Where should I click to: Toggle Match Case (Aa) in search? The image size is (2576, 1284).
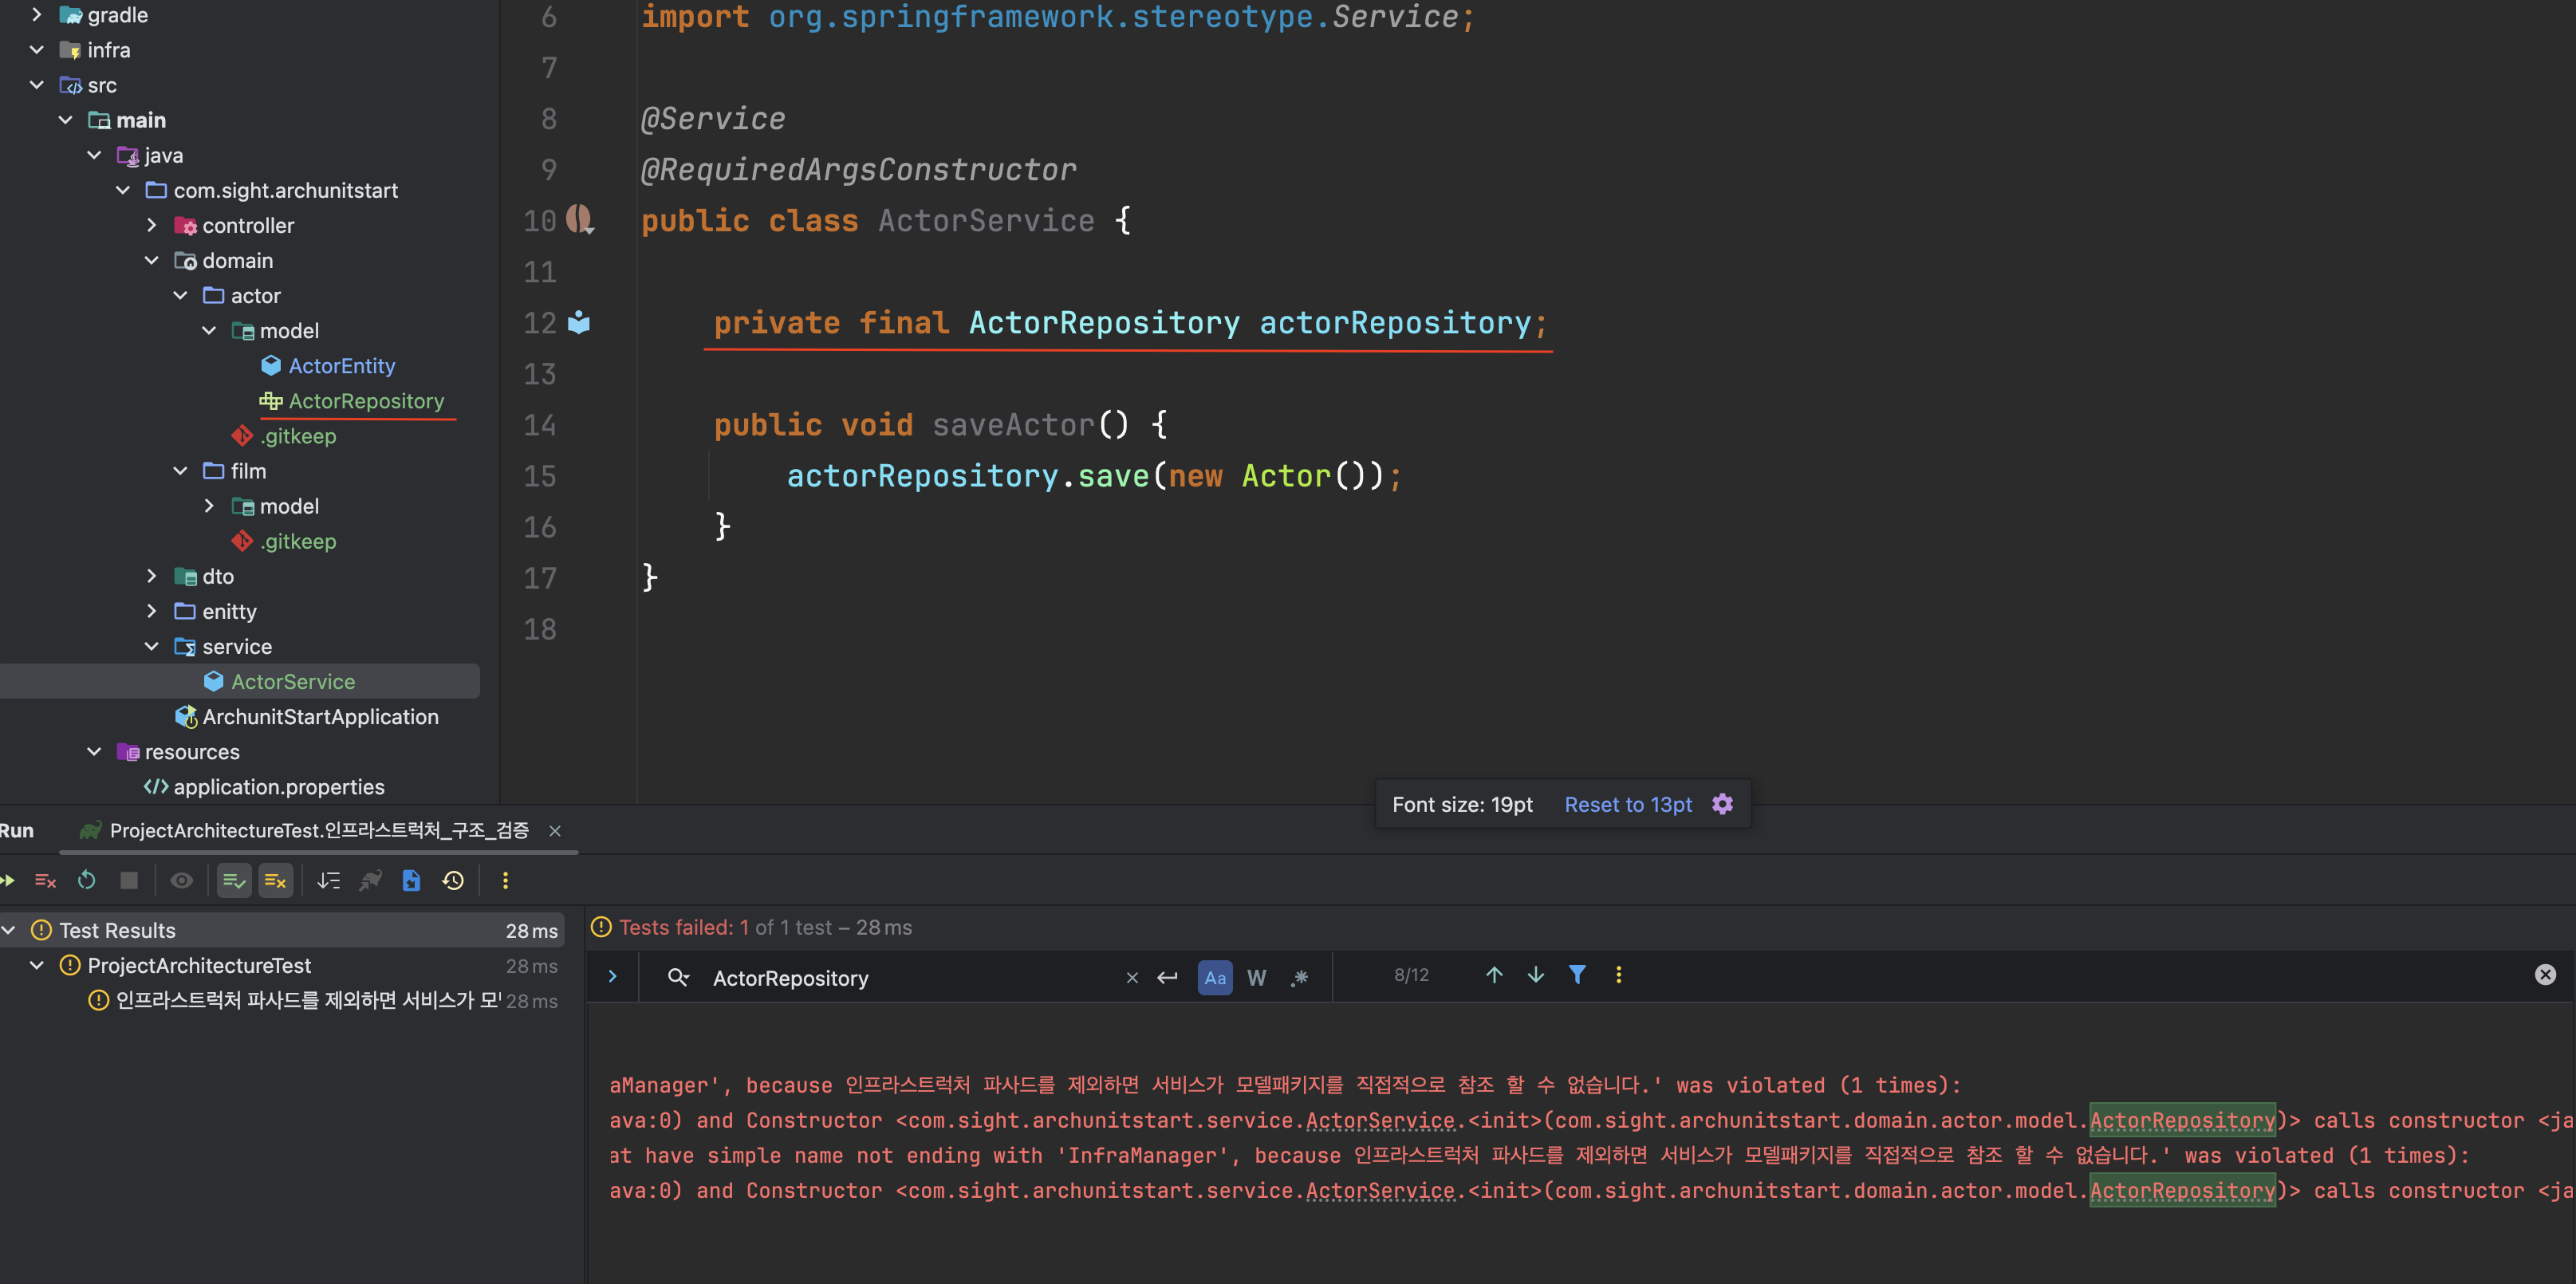click(1214, 978)
